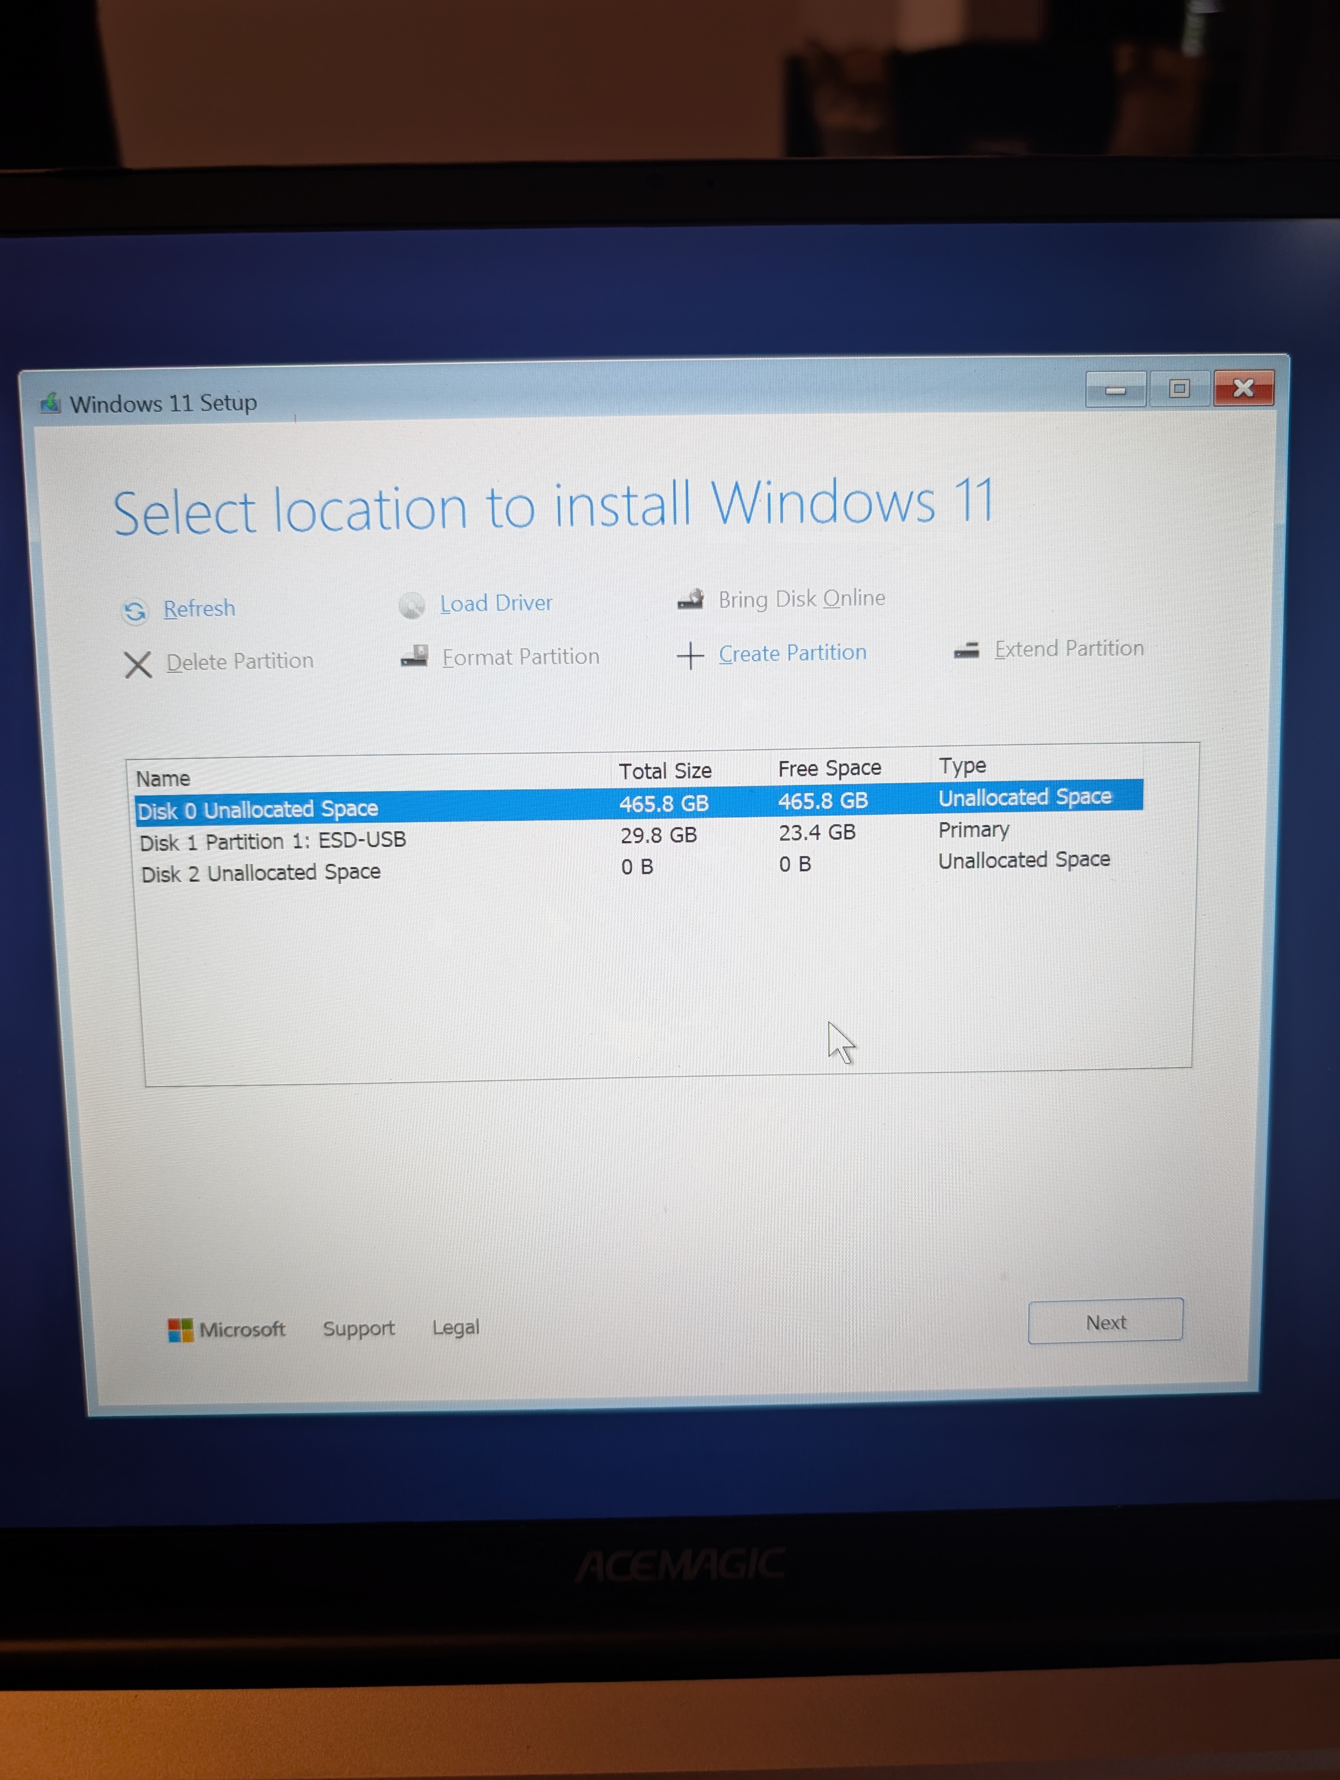Click the Delete Partition label
The height and width of the screenshot is (1780, 1340).
[x=239, y=661]
